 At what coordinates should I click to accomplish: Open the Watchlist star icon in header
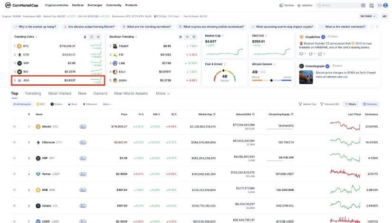[x=299, y=5]
